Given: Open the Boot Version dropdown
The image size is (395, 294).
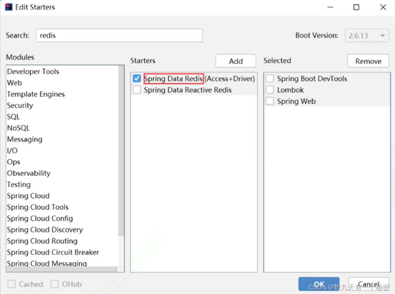Looking at the screenshot, I should (367, 35).
